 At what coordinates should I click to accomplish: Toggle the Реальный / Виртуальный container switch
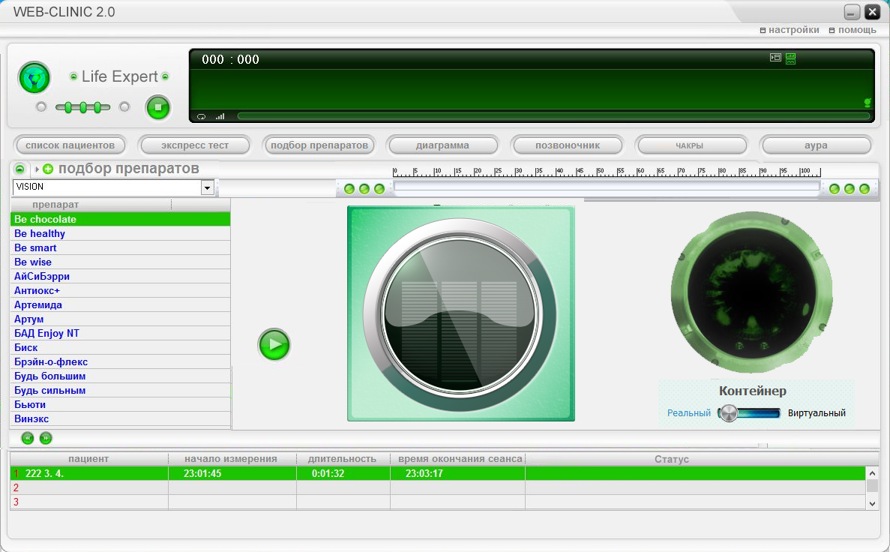[749, 412]
